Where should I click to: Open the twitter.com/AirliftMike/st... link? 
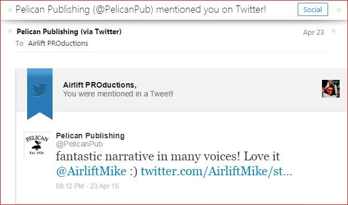pos(216,171)
